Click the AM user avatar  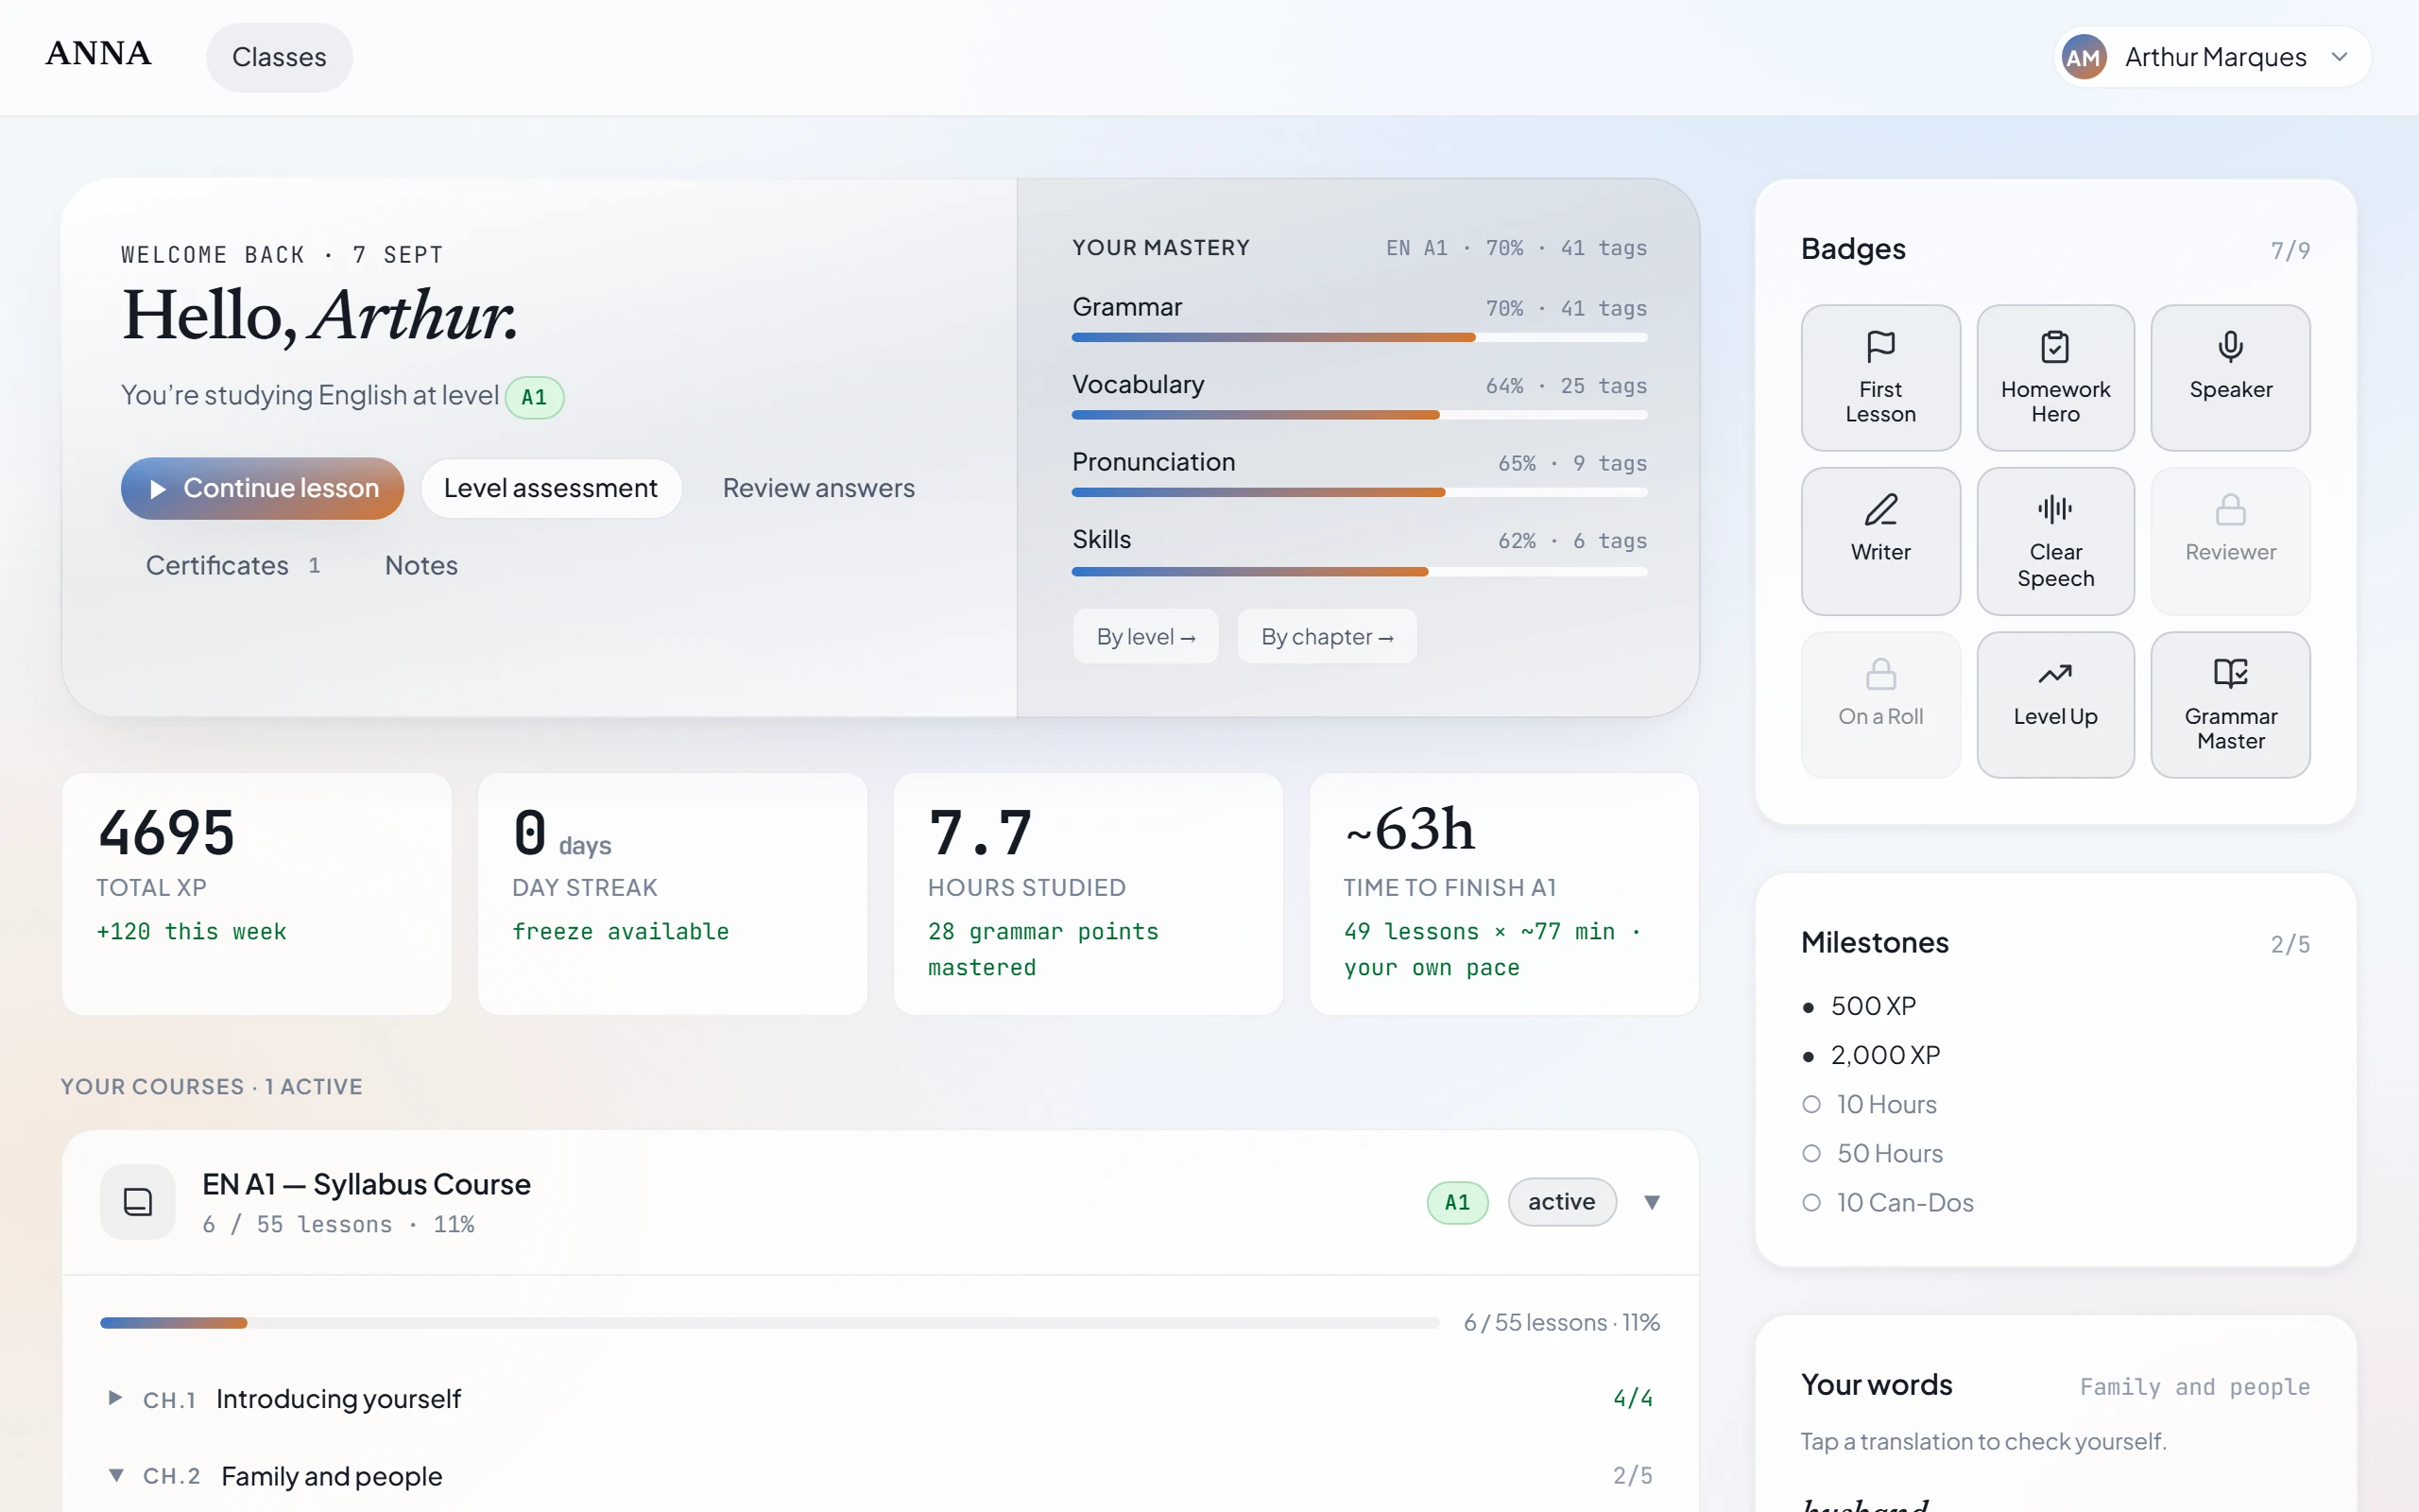(2084, 58)
